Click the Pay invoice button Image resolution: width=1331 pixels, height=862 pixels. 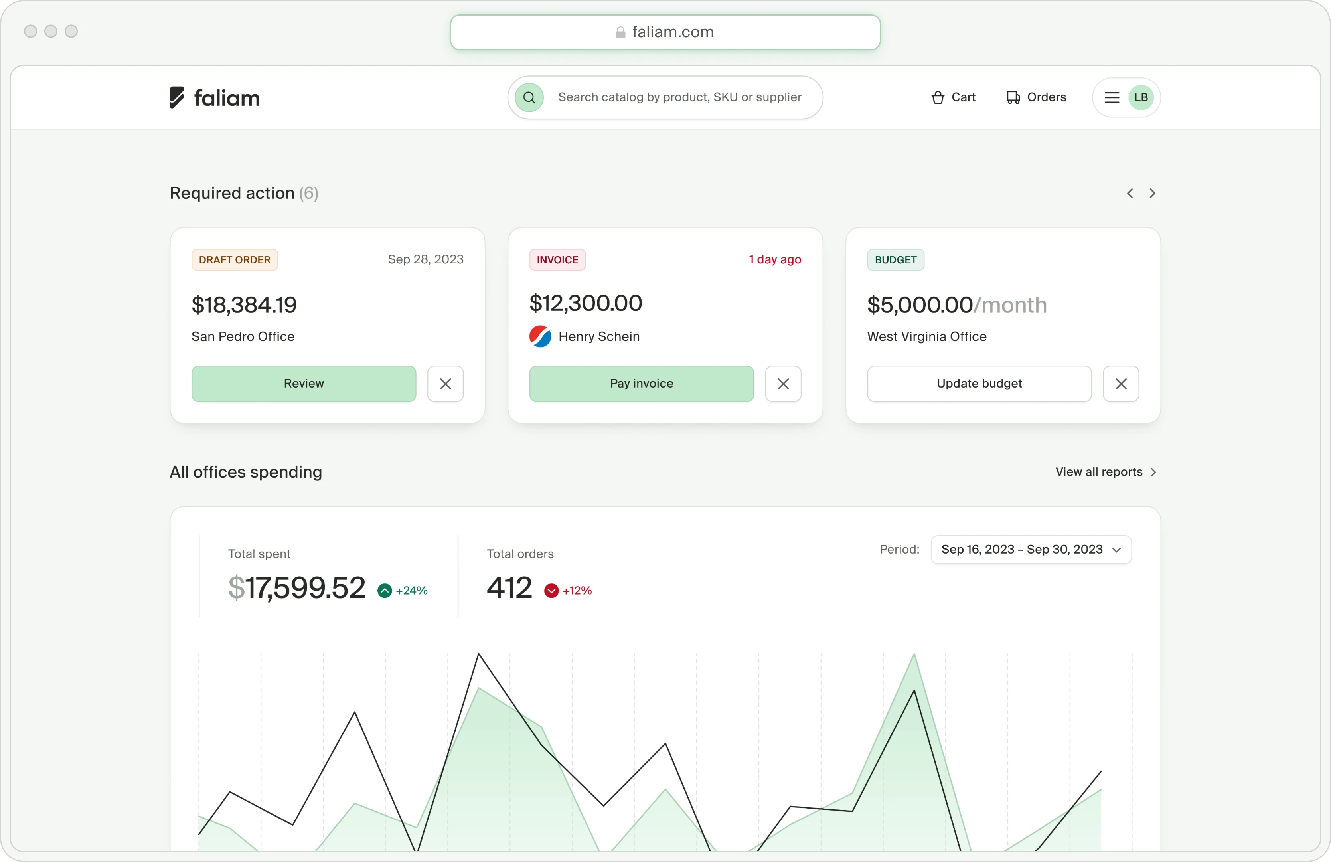click(x=642, y=384)
